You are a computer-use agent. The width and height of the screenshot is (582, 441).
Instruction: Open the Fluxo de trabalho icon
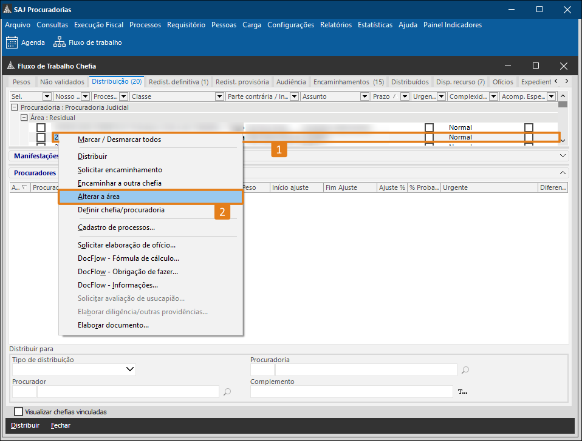coord(59,42)
